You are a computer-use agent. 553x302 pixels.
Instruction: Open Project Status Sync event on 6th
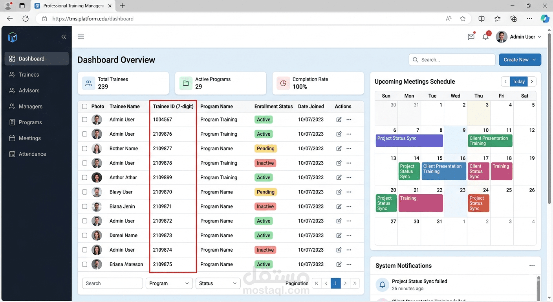pyautogui.click(x=409, y=141)
